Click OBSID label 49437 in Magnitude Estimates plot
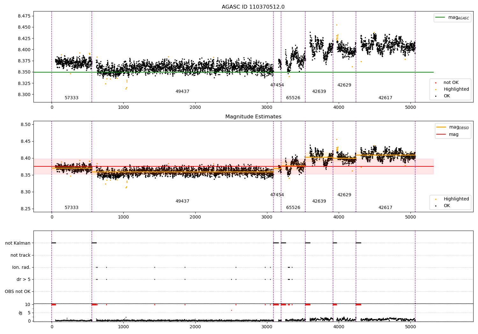Viewport: 478px width, 334px height. click(182, 201)
